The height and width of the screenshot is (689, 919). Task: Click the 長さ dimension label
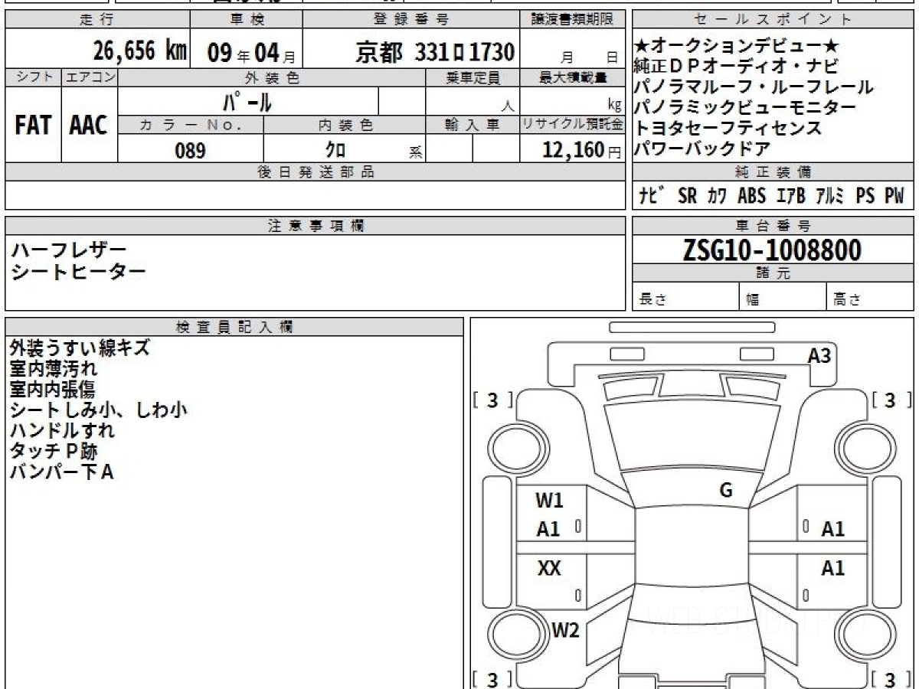pyautogui.click(x=653, y=300)
